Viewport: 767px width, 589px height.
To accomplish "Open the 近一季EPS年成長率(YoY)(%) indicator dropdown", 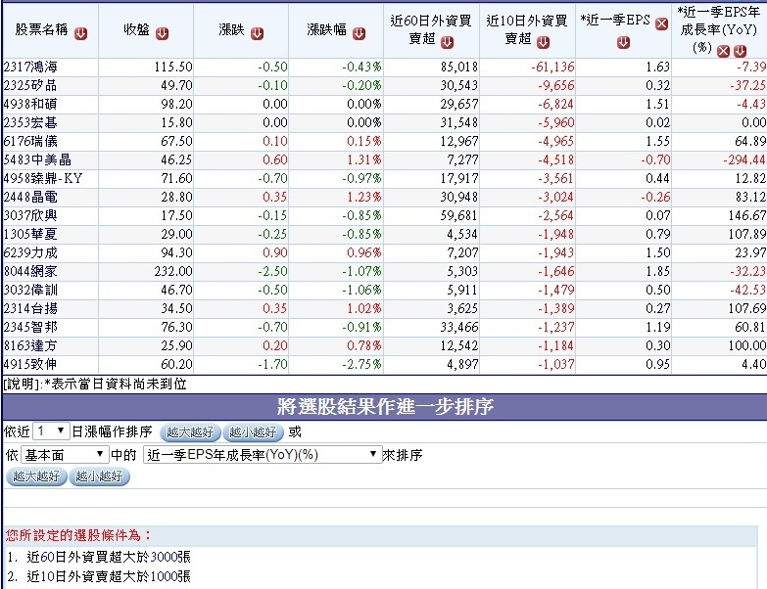I will click(x=263, y=455).
